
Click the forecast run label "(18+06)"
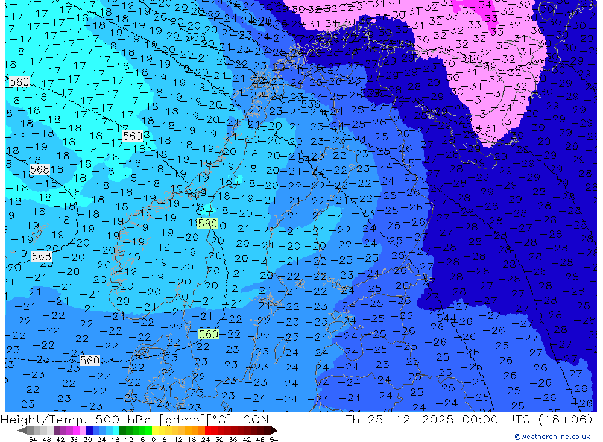(564, 419)
